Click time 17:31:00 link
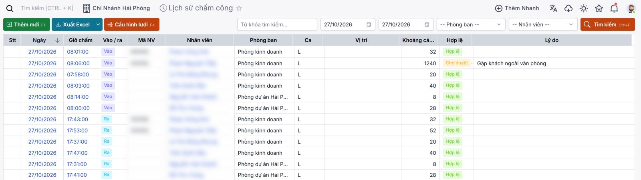The image size is (641, 180). (x=78, y=164)
